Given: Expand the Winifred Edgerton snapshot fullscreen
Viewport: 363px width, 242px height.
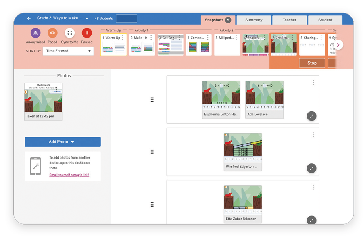Looking at the screenshot, I should point(311,169).
